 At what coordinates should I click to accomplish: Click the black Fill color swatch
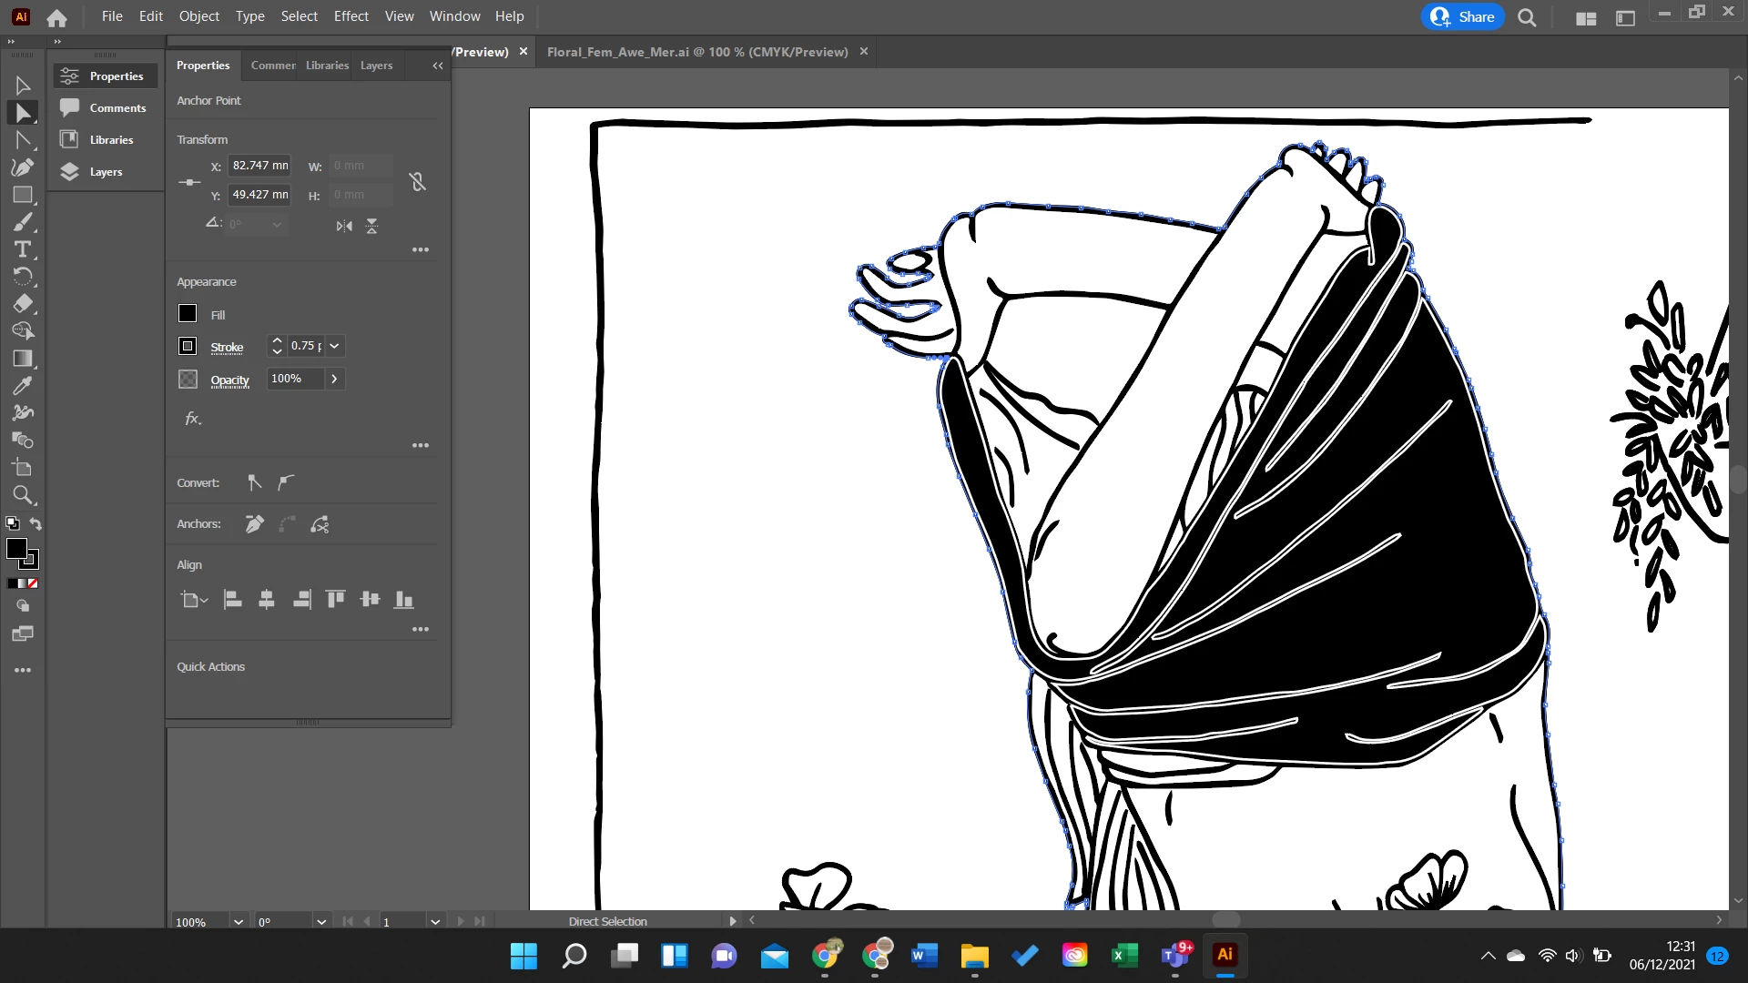188,314
